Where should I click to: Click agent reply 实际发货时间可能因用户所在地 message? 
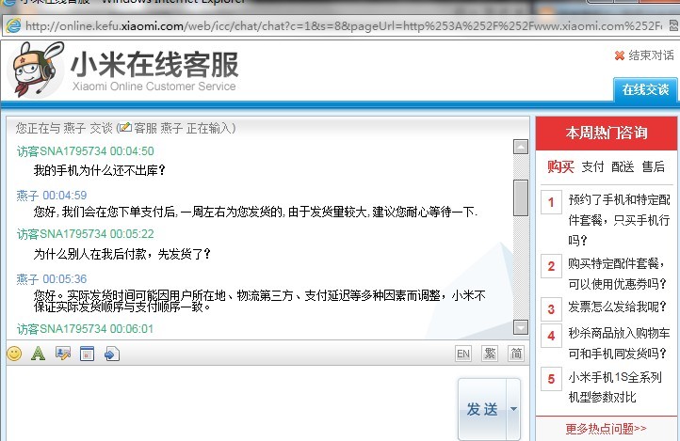pyautogui.click(x=259, y=301)
